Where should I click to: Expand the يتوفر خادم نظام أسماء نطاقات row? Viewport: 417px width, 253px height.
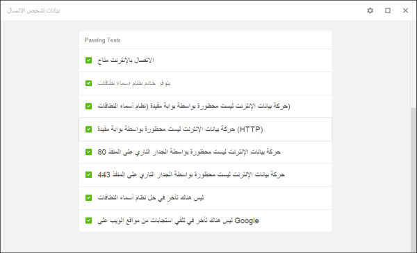(x=205, y=83)
